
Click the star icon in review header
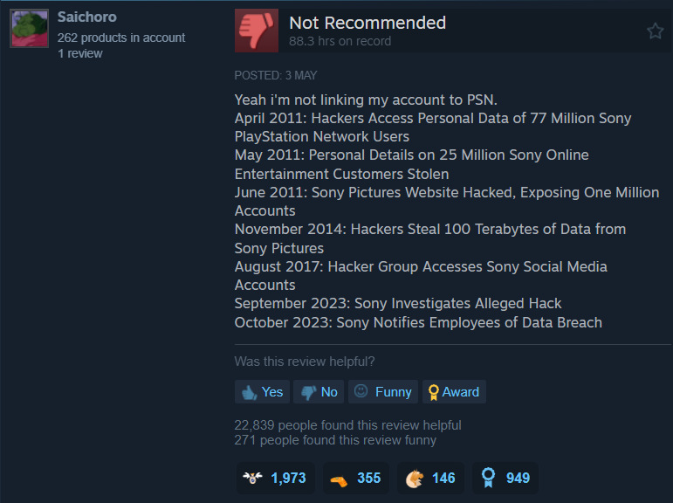(655, 31)
